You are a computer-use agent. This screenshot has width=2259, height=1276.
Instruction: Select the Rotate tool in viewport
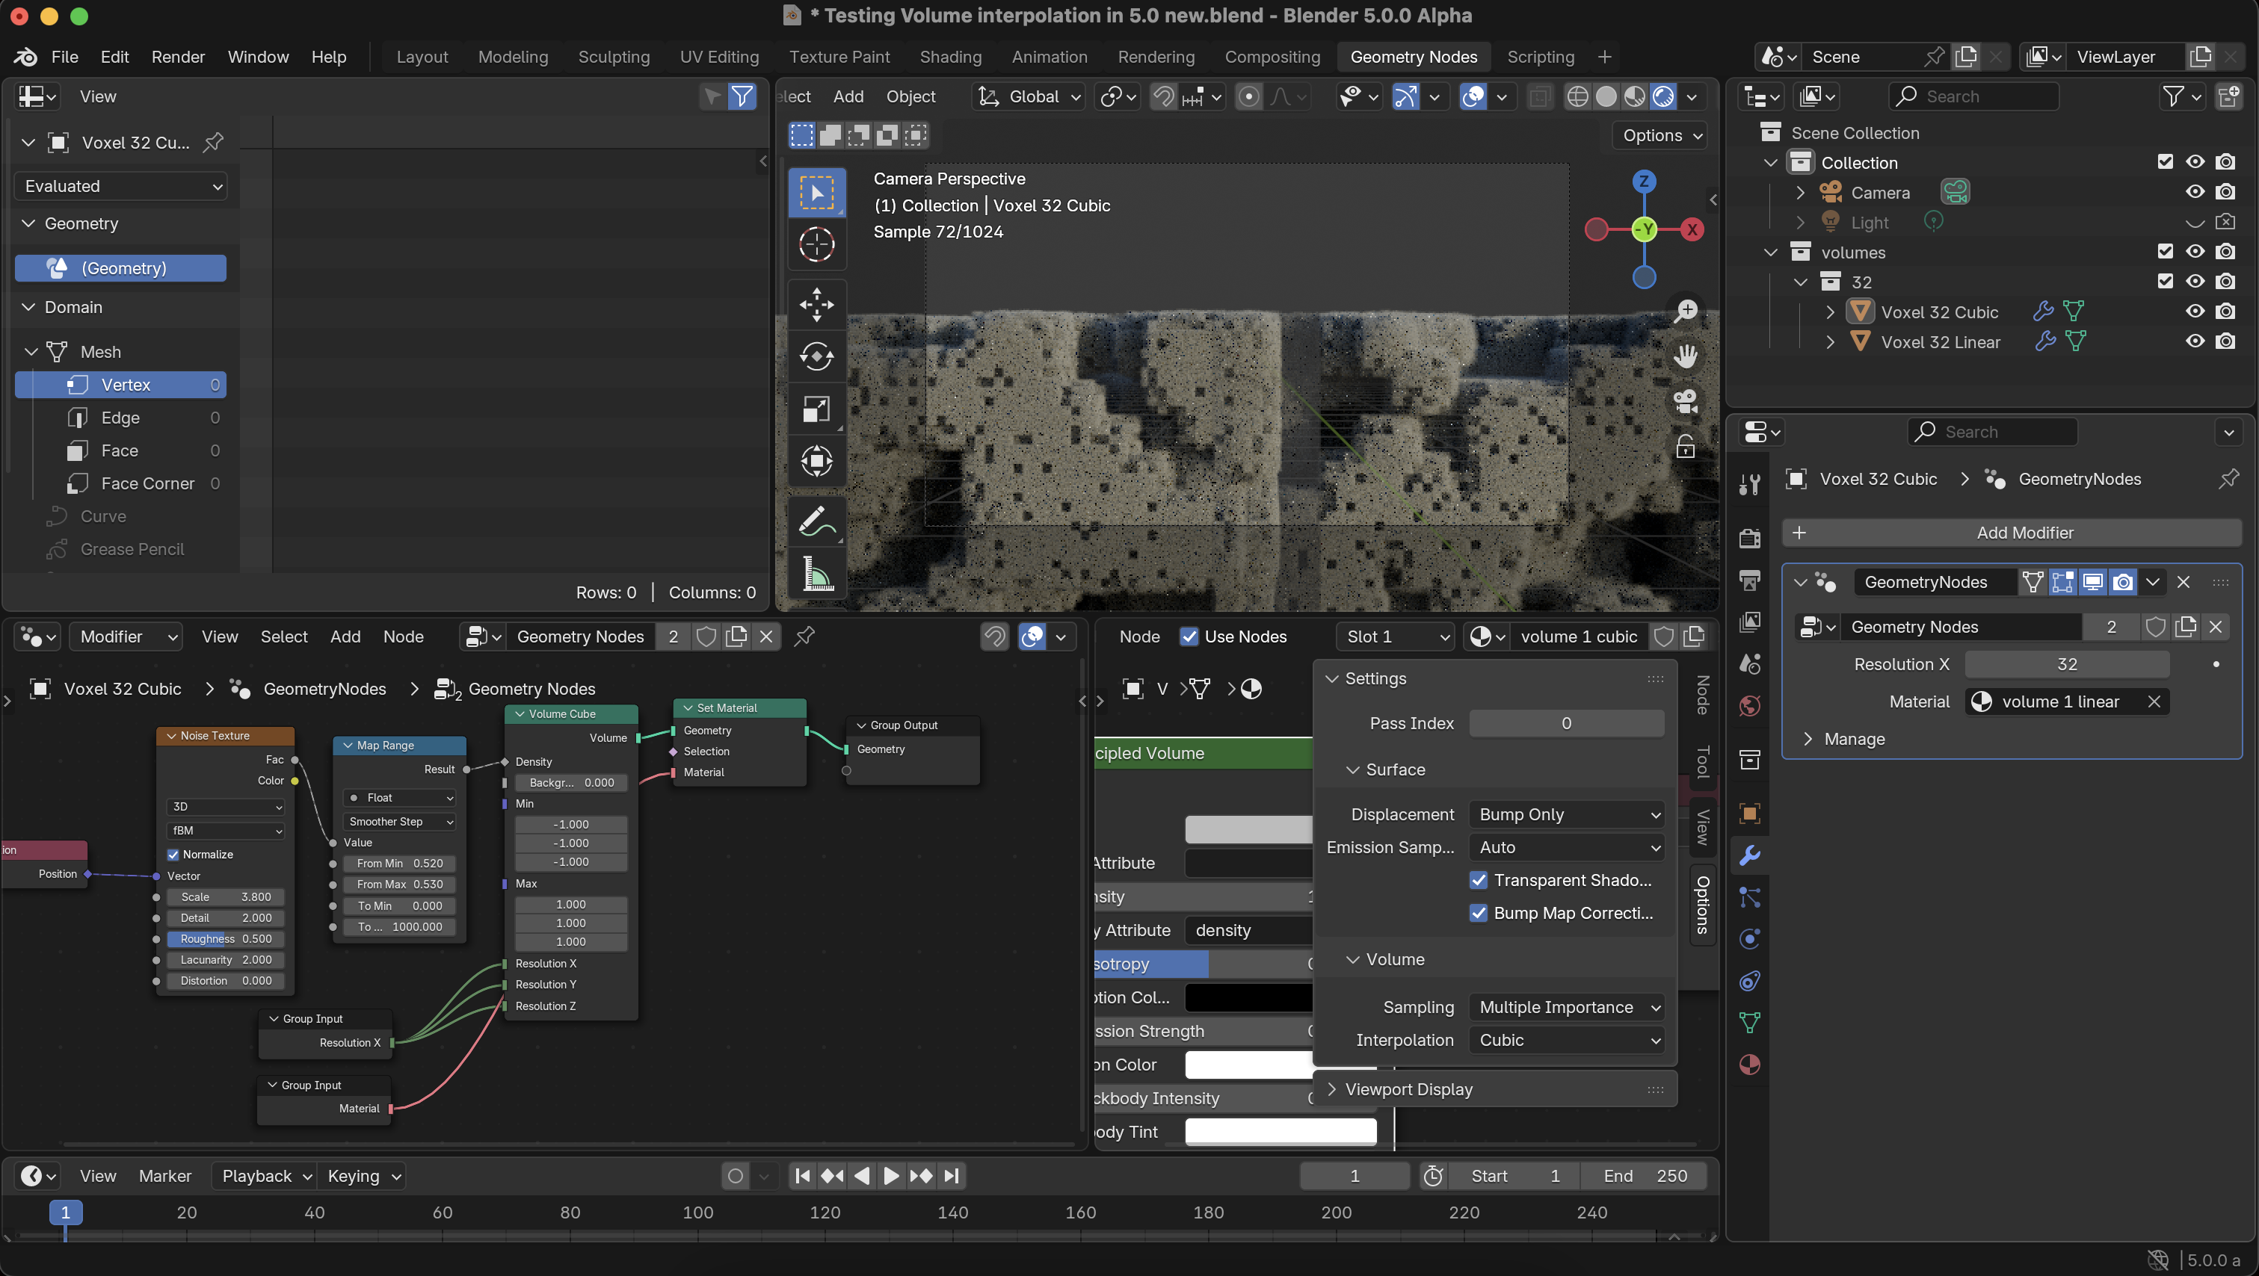816,356
